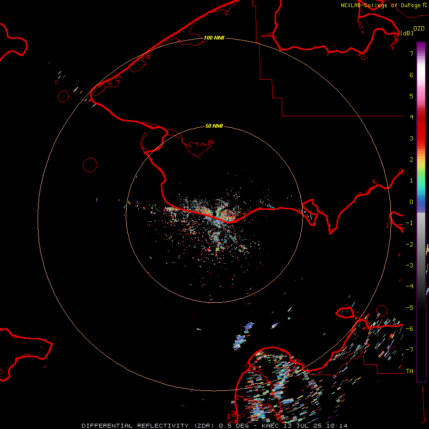Click the 5 dB tick on the color scale
The image size is (429, 429).
(411, 96)
